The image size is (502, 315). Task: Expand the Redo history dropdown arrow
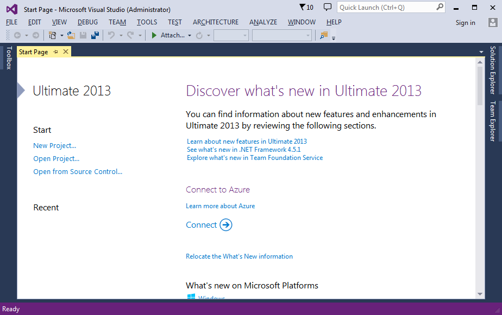coord(140,35)
